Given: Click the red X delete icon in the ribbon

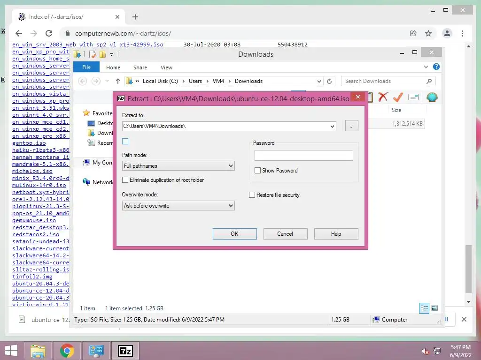Looking at the screenshot, I should [383, 97].
